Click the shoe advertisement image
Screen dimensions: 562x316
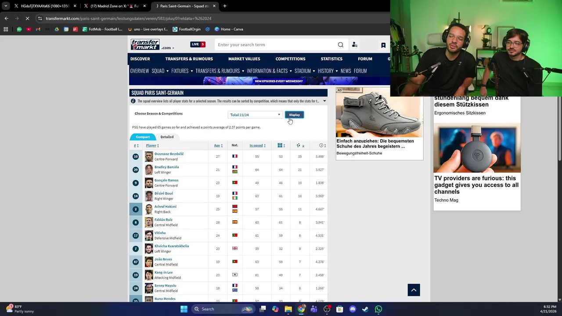pos(380,113)
